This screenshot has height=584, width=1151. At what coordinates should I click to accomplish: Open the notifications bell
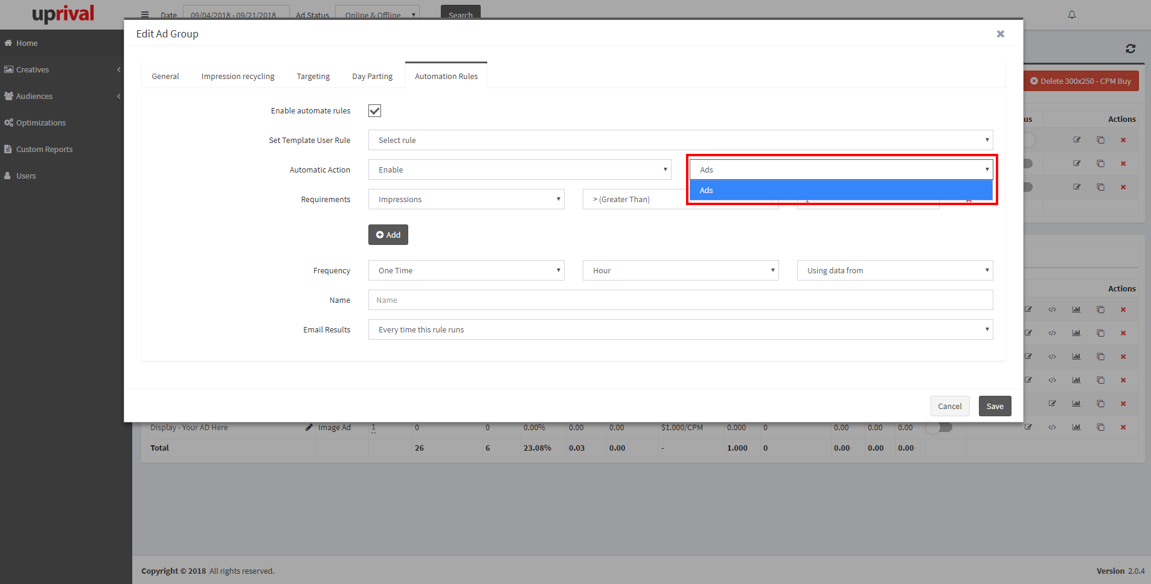1072,14
